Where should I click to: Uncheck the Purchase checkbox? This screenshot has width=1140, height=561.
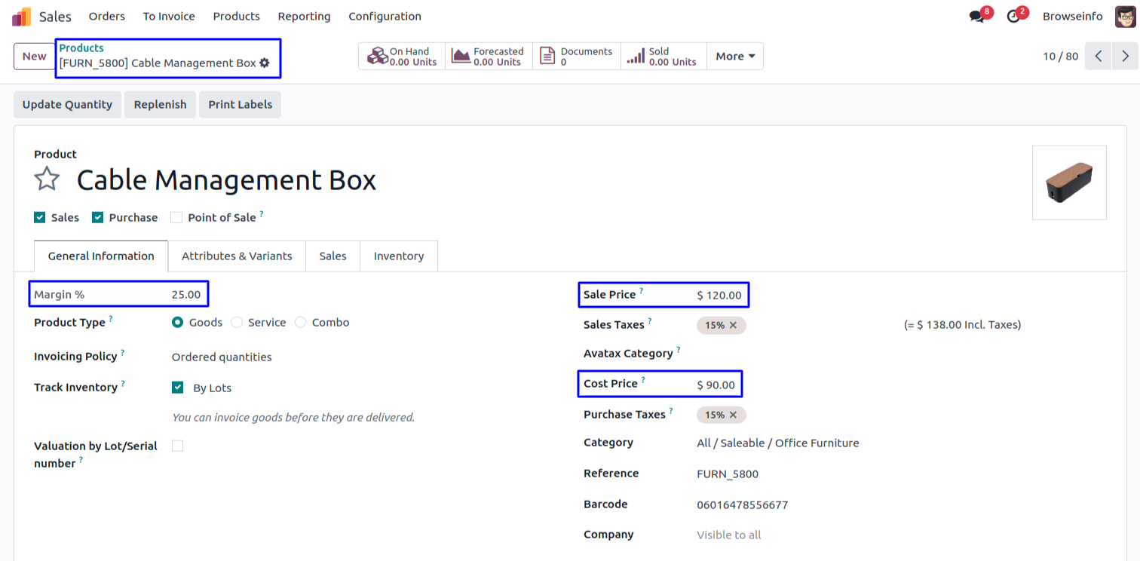(x=97, y=218)
